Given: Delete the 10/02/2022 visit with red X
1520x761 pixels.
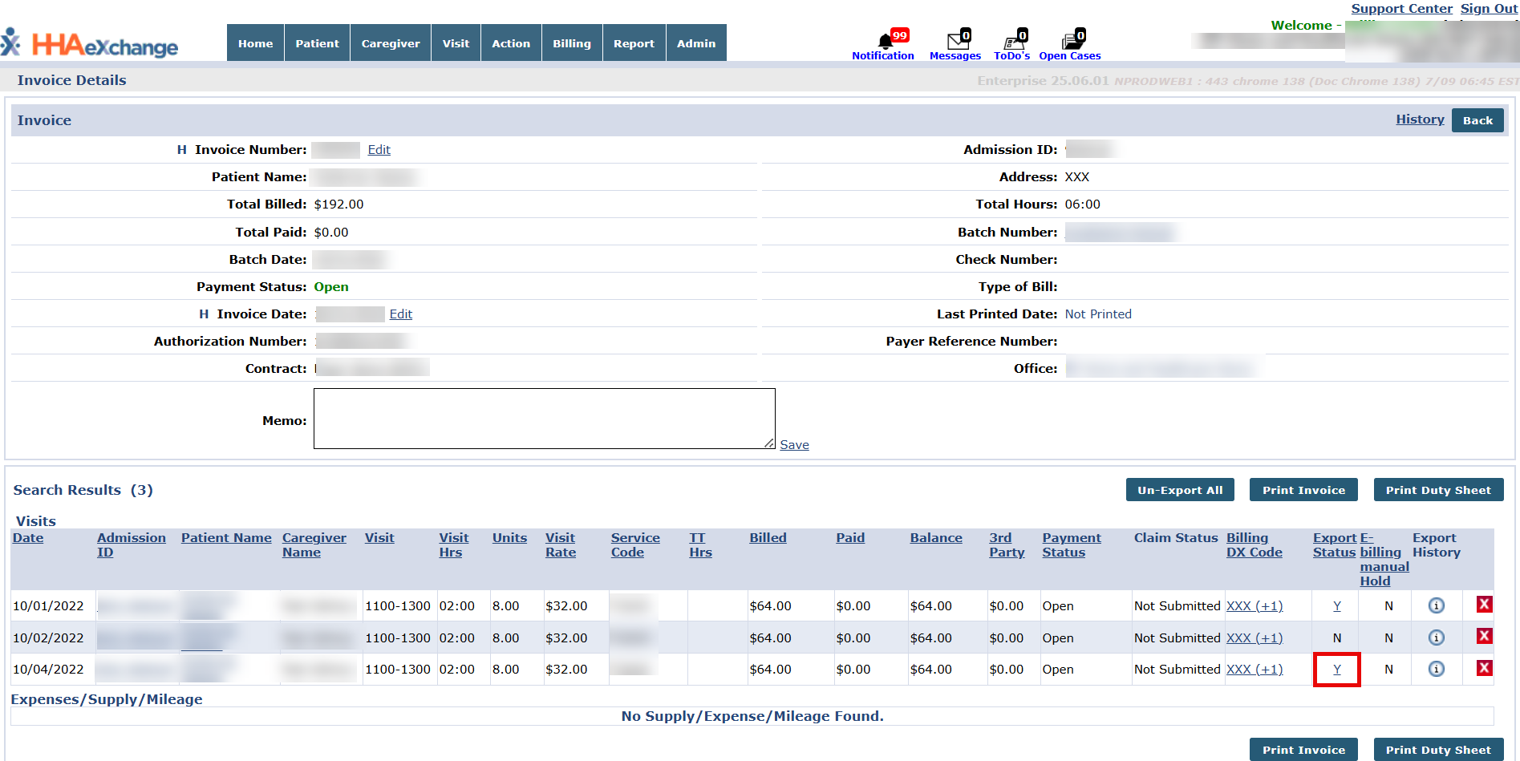Looking at the screenshot, I should pyautogui.click(x=1485, y=637).
